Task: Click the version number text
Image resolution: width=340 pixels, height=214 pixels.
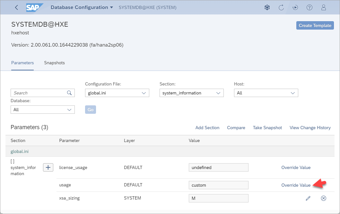Action: click(67, 45)
